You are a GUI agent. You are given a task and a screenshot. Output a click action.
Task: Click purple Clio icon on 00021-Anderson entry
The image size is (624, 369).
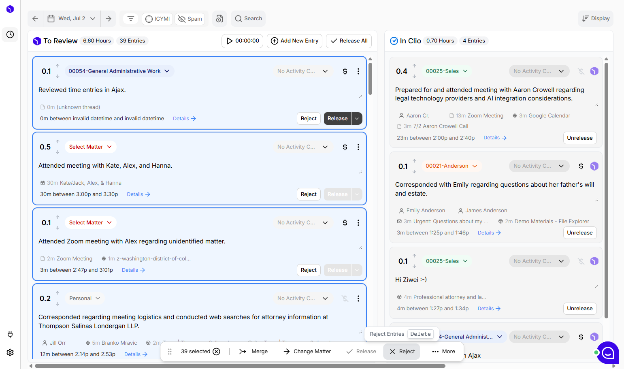(x=594, y=166)
